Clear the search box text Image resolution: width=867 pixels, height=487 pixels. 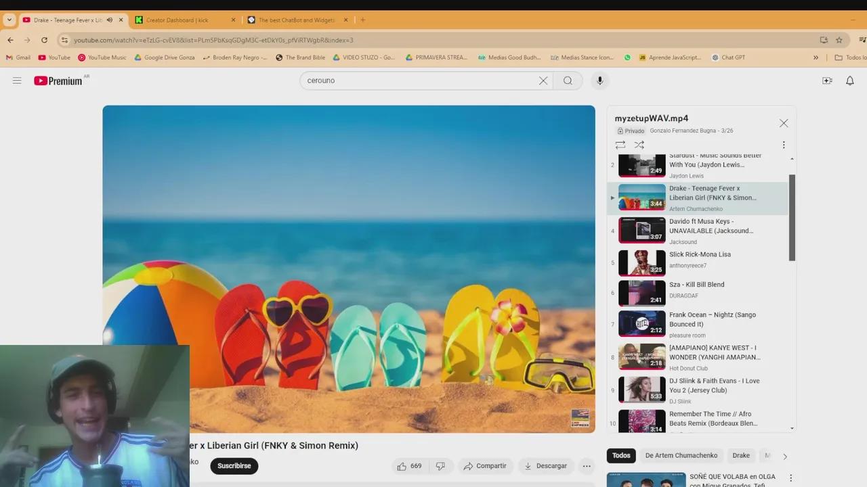pyautogui.click(x=543, y=80)
